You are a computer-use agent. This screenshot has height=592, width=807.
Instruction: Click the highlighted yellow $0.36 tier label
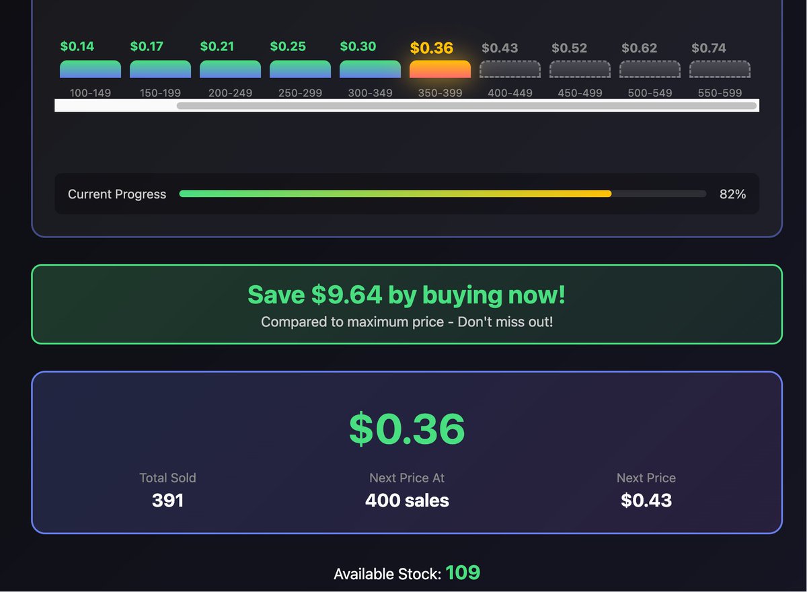coord(432,48)
